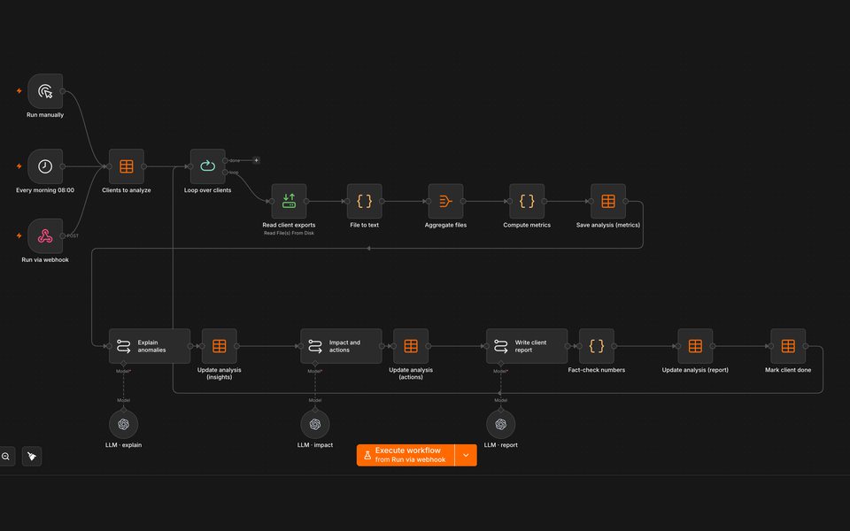Select the Explain anomalies chain node
This screenshot has width=850, height=531.
click(150, 346)
